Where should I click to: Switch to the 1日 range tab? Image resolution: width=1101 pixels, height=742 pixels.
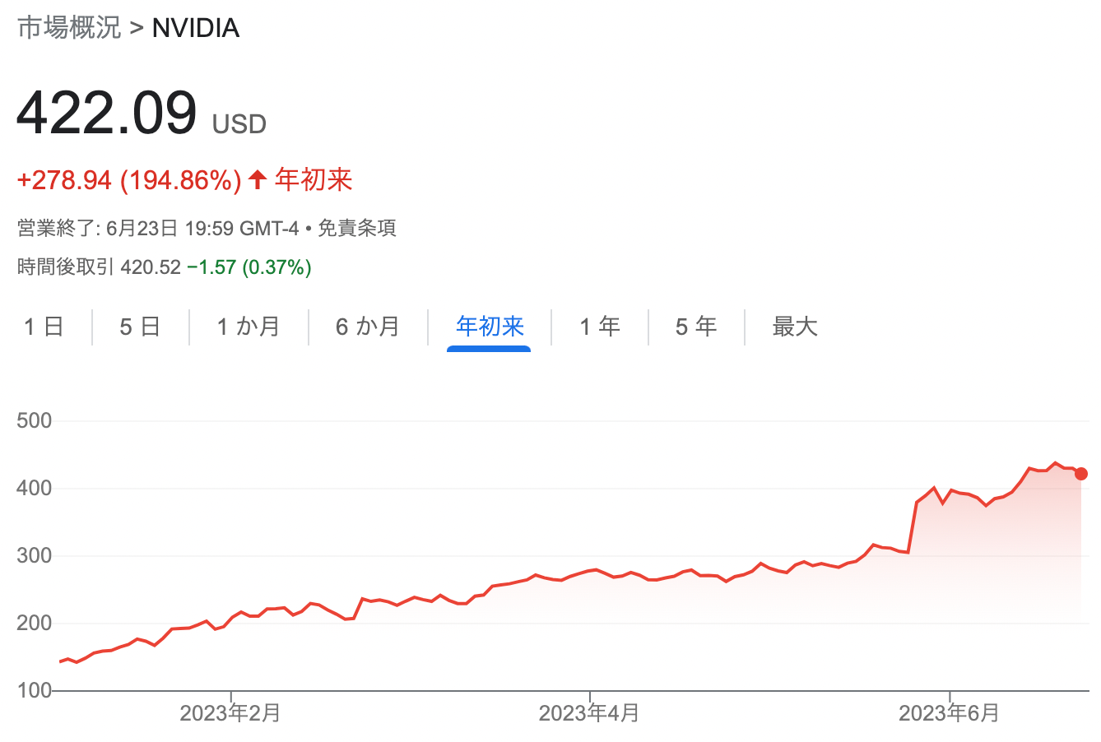pos(44,327)
